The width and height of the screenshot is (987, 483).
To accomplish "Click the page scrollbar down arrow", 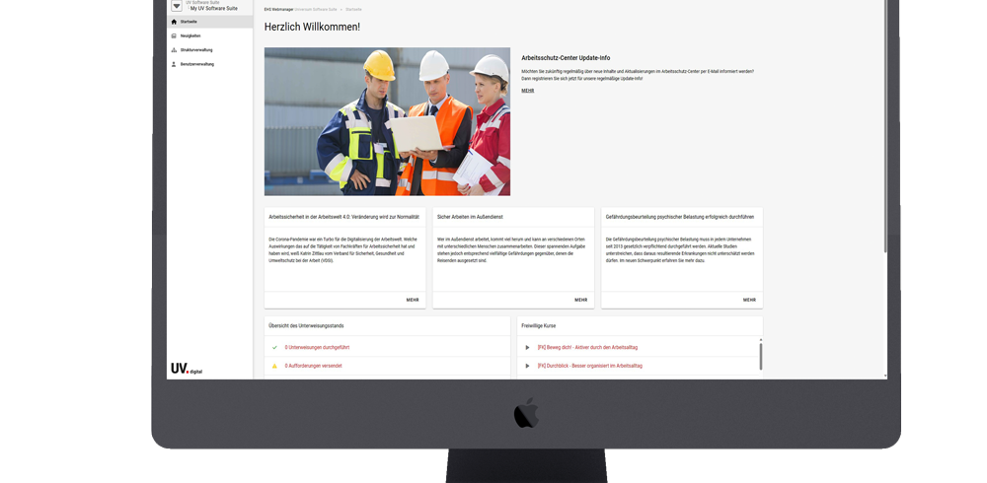I will (x=885, y=377).
